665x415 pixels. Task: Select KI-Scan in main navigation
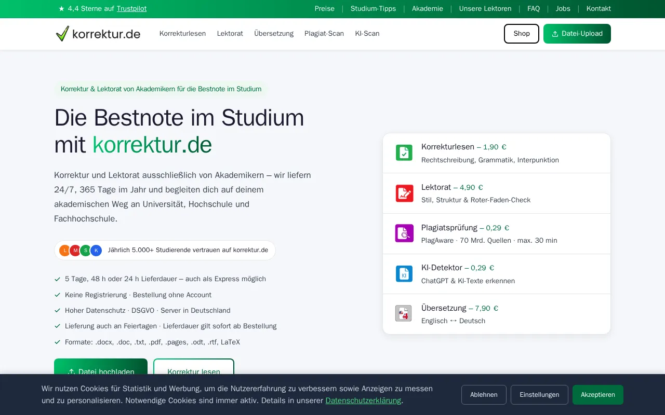pyautogui.click(x=367, y=34)
